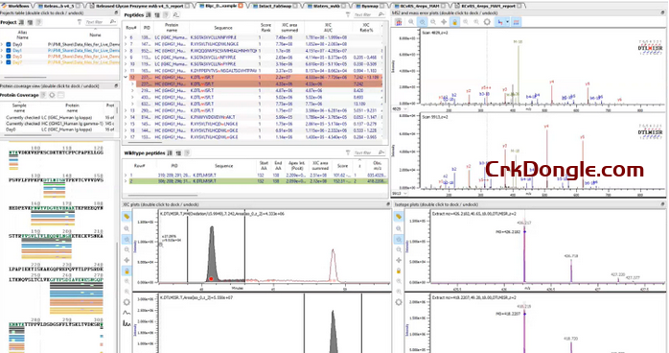Screen dimensions: 669x353
Task: Toggle the mass error plot icon in MS2 toolbar
Action: coord(516,22)
